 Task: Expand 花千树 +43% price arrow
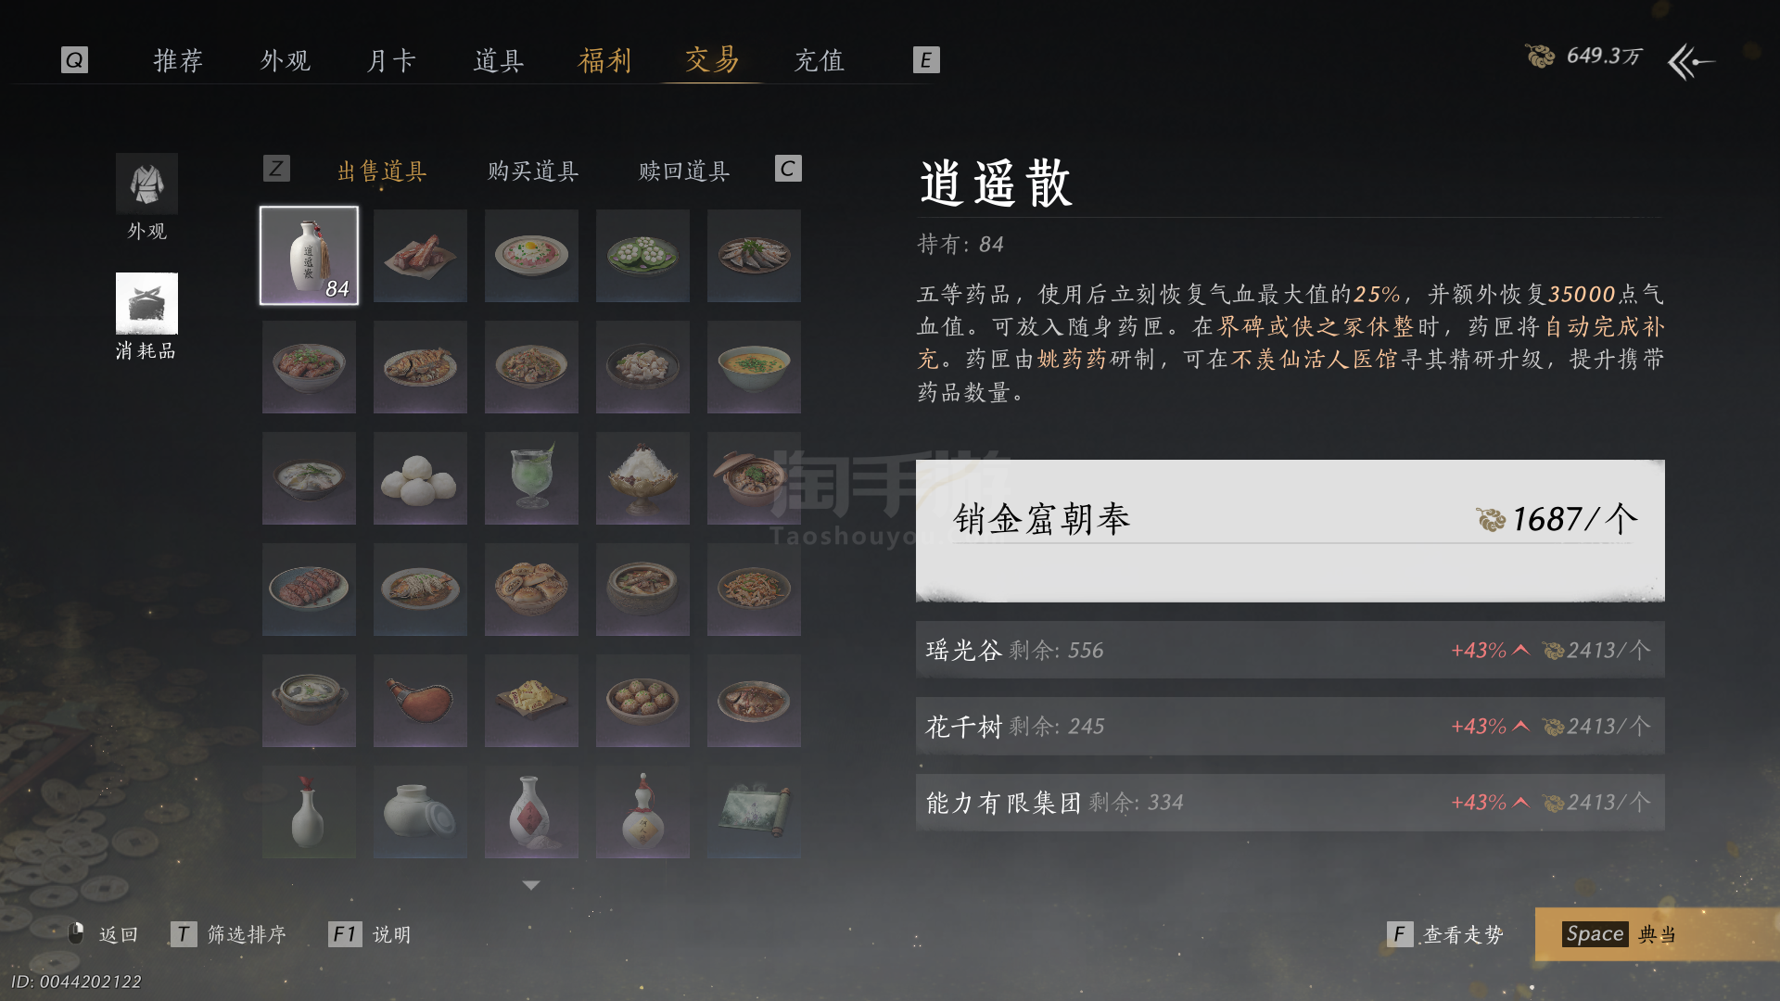(x=1520, y=726)
